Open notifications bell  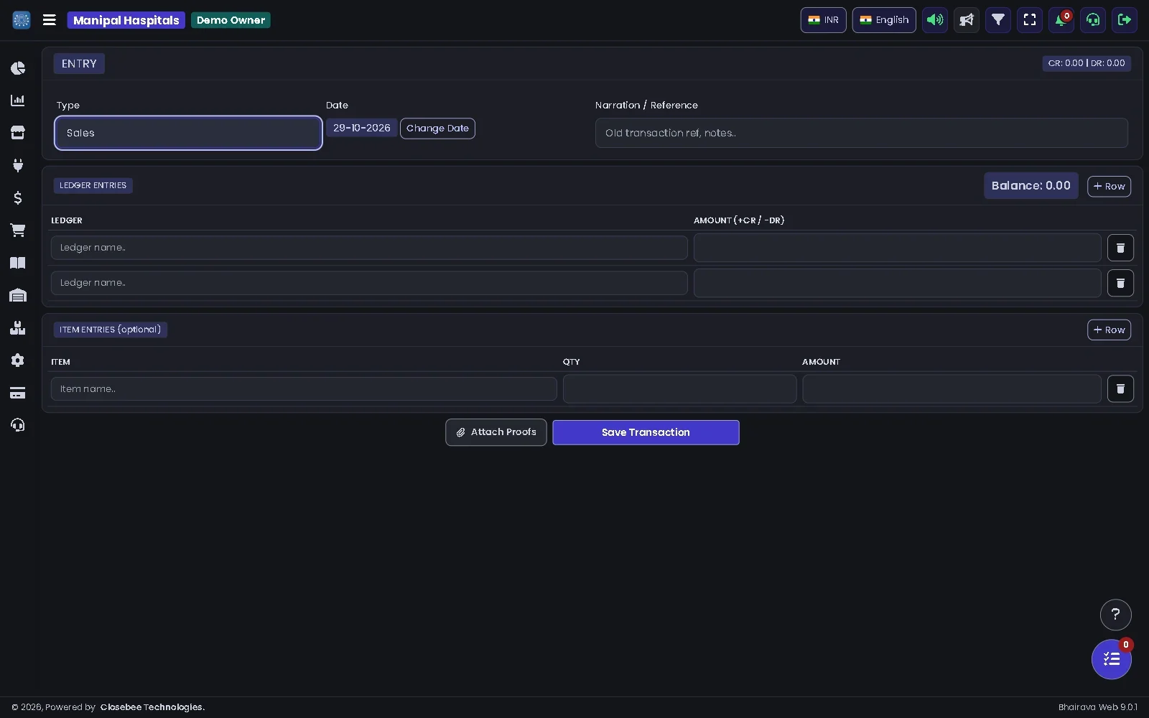click(1061, 20)
